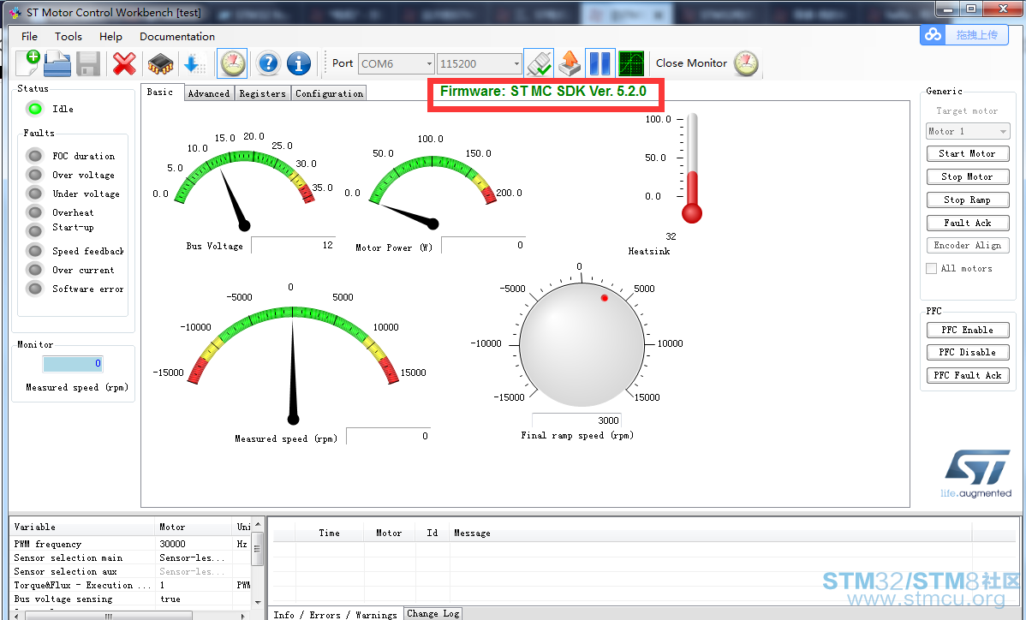Select the Bus voltage sensing row
This screenshot has width=1026, height=620.
[131, 599]
